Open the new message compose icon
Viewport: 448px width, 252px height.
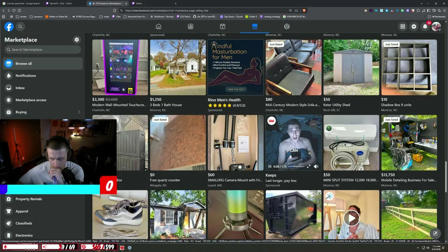click(x=435, y=233)
